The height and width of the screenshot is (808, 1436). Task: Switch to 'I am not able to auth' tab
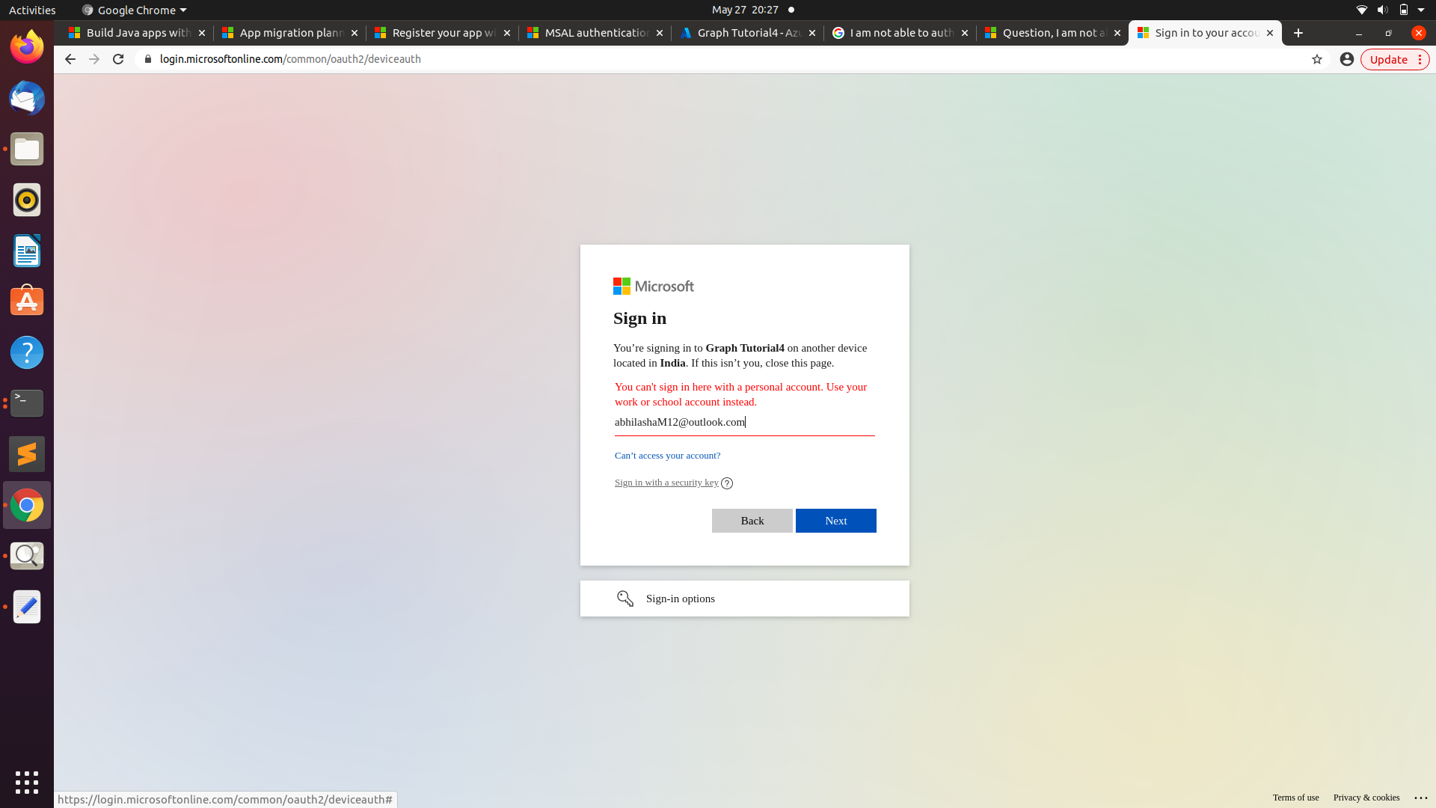(x=900, y=33)
